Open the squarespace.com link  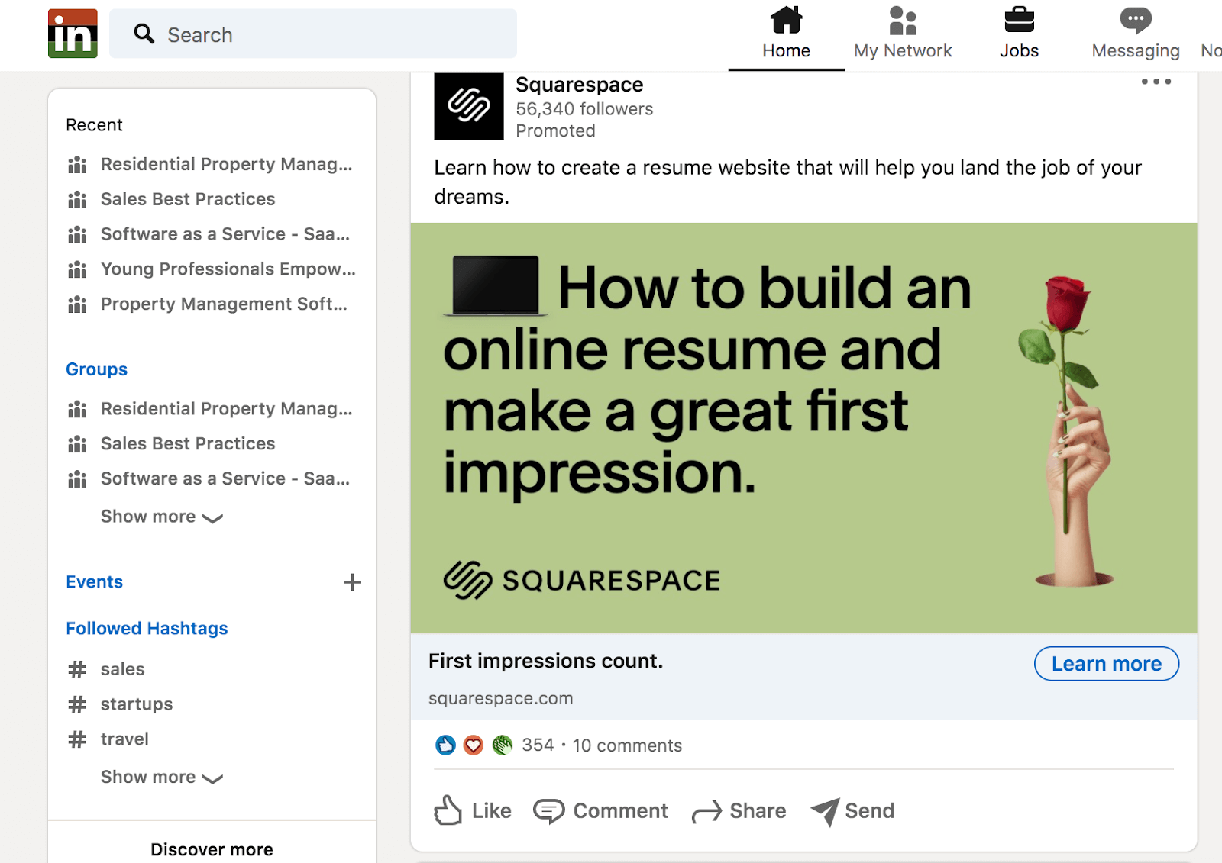coord(501,697)
